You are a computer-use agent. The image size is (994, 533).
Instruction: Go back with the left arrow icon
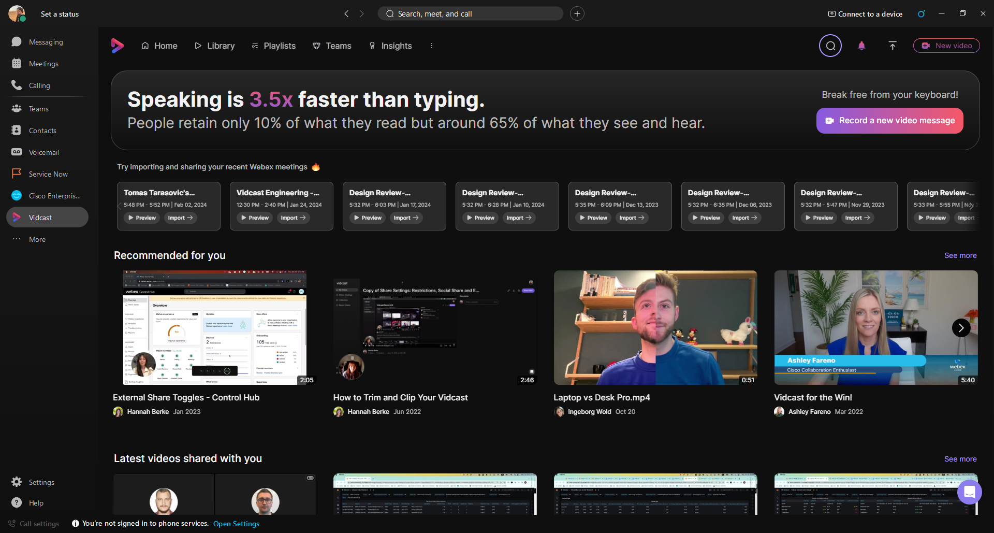click(x=346, y=13)
